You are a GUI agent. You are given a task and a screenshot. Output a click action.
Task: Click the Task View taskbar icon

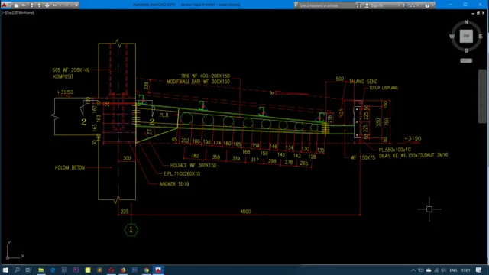click(28, 270)
